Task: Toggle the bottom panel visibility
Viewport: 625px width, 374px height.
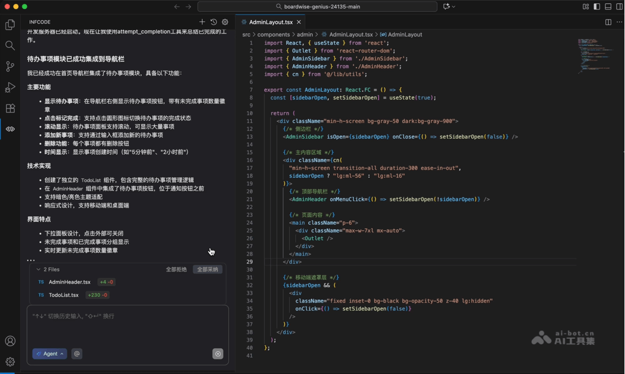Action: [607, 6]
